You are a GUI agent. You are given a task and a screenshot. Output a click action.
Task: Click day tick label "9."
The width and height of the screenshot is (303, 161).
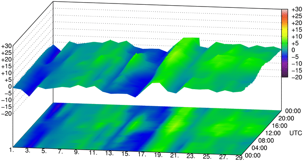pos(77,152)
